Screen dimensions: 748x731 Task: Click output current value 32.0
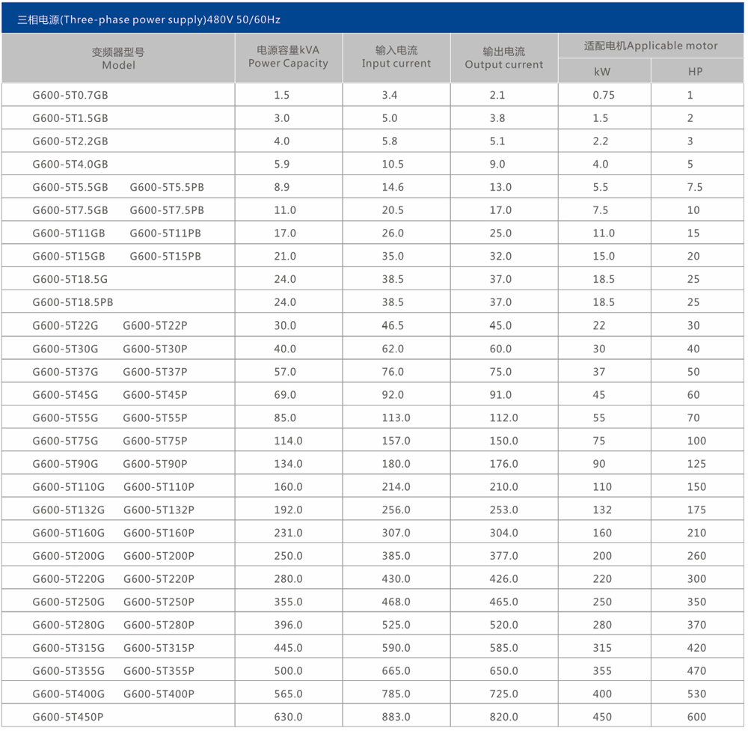point(500,256)
